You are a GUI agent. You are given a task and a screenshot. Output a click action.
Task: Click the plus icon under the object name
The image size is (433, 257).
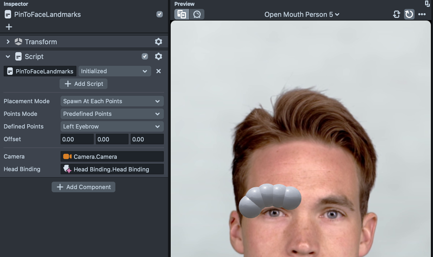[9, 27]
